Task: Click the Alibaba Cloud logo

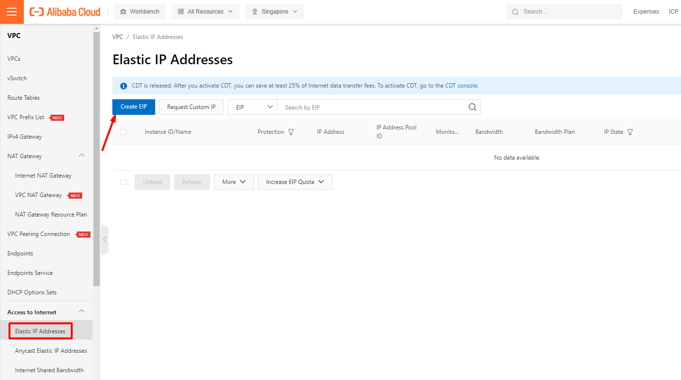Action: click(x=65, y=12)
